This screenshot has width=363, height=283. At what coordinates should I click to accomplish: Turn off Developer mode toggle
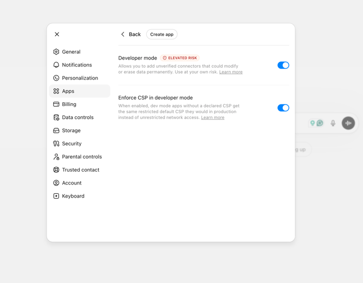(x=283, y=65)
